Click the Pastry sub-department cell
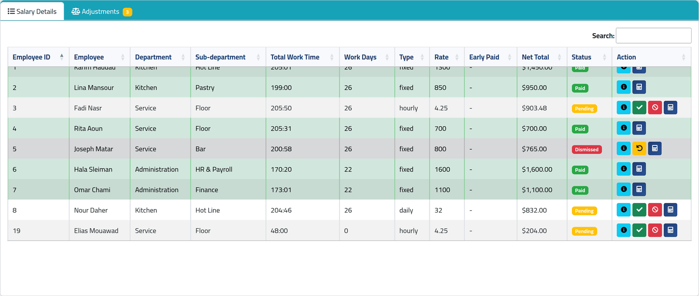 coord(228,88)
